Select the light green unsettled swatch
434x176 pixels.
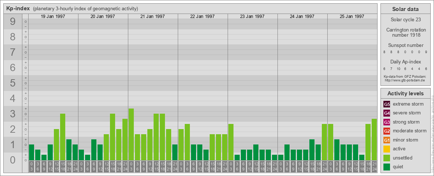pos(387,158)
